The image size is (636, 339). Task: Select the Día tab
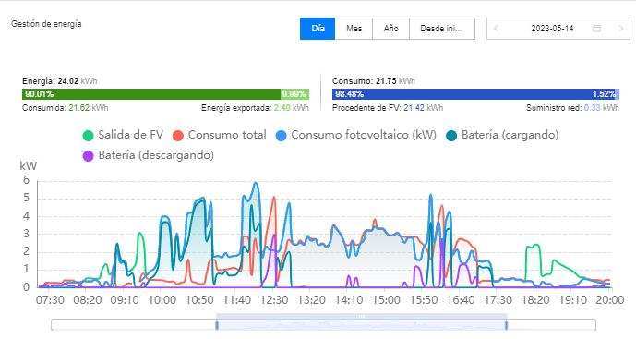[318, 29]
